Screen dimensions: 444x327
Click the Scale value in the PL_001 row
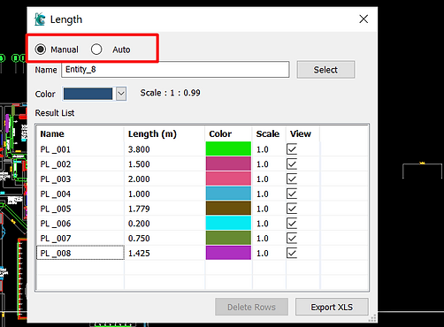pyautogui.click(x=263, y=149)
